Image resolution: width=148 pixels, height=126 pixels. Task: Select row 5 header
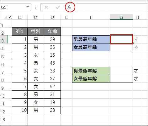pos(4,55)
